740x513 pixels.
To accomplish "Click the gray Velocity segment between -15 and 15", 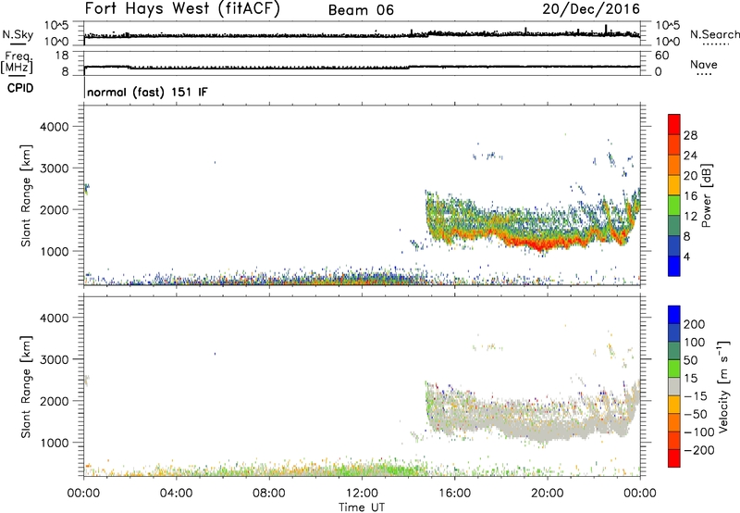I will click(674, 386).
